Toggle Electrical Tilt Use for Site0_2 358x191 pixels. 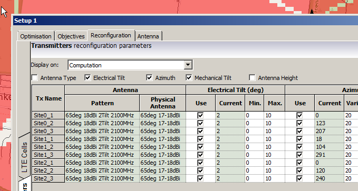coord(200,123)
